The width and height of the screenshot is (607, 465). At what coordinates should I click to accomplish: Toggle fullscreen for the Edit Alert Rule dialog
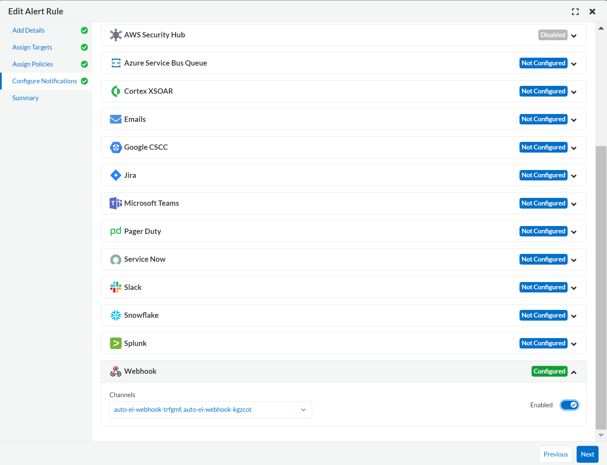coord(575,12)
